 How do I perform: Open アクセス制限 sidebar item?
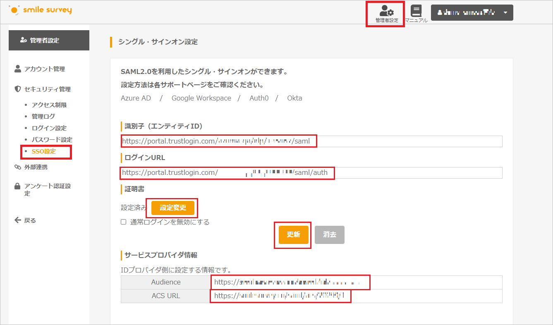point(49,105)
